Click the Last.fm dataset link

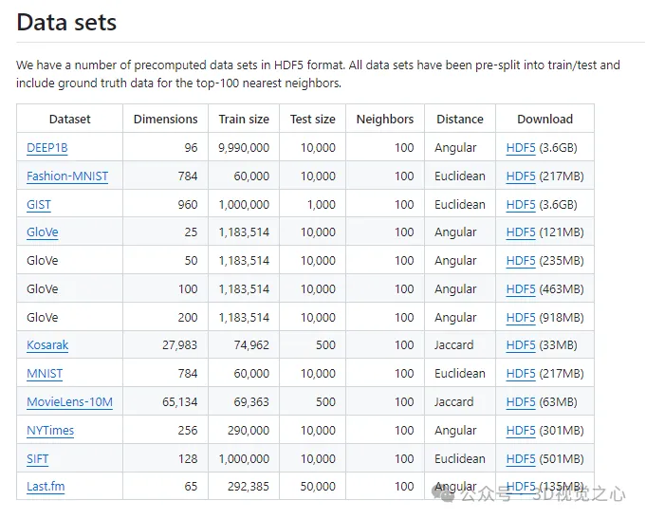(x=46, y=487)
